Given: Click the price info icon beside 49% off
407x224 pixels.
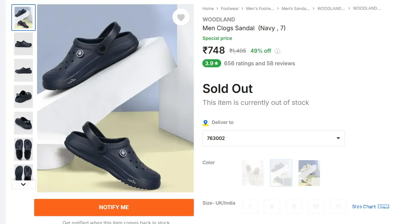Looking at the screenshot, I should 277,51.
